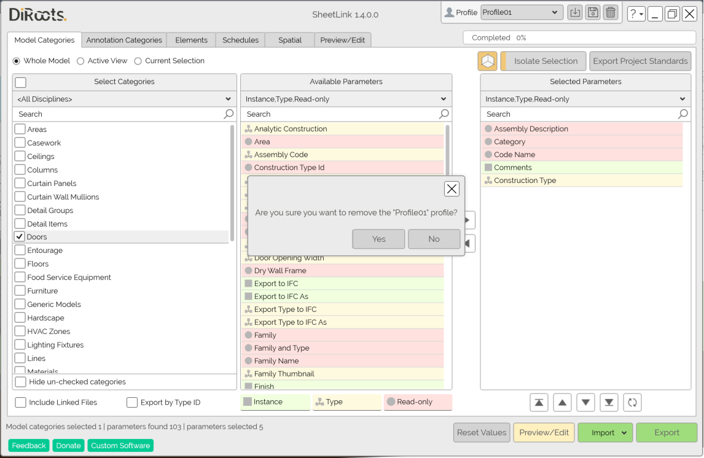Close the confirmation dialog with X
This screenshot has height=458, width=704.
[452, 189]
